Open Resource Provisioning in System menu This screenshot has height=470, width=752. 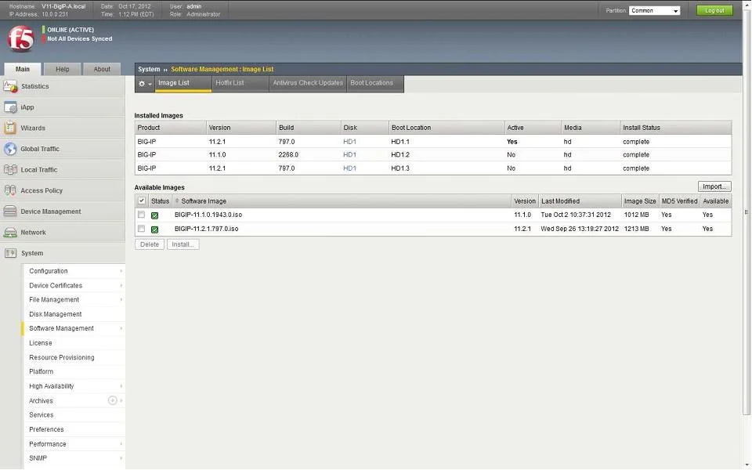(x=61, y=357)
